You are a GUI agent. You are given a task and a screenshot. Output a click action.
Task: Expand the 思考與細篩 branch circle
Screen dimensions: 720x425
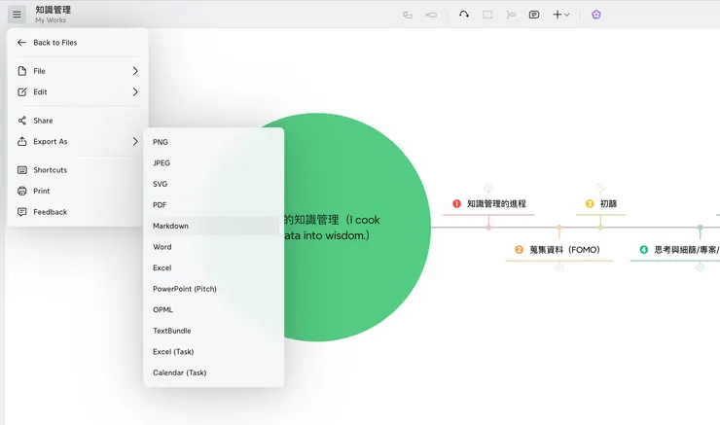point(700,267)
